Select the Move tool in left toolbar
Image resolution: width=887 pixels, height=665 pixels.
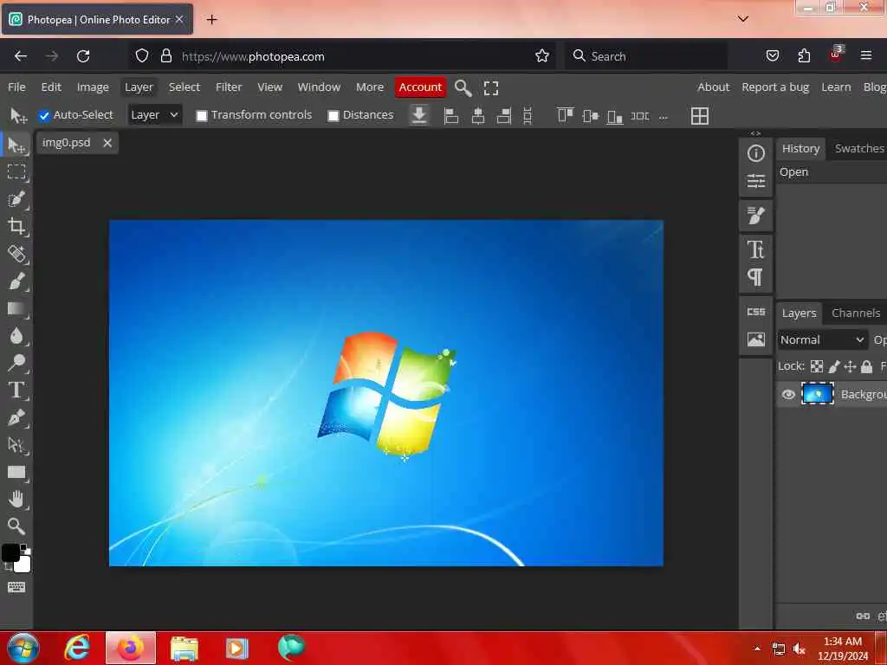pyautogui.click(x=16, y=145)
